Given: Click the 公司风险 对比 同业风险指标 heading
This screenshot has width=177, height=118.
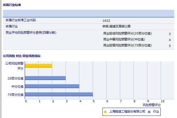Looking at the screenshot, I should click(x=22, y=56).
